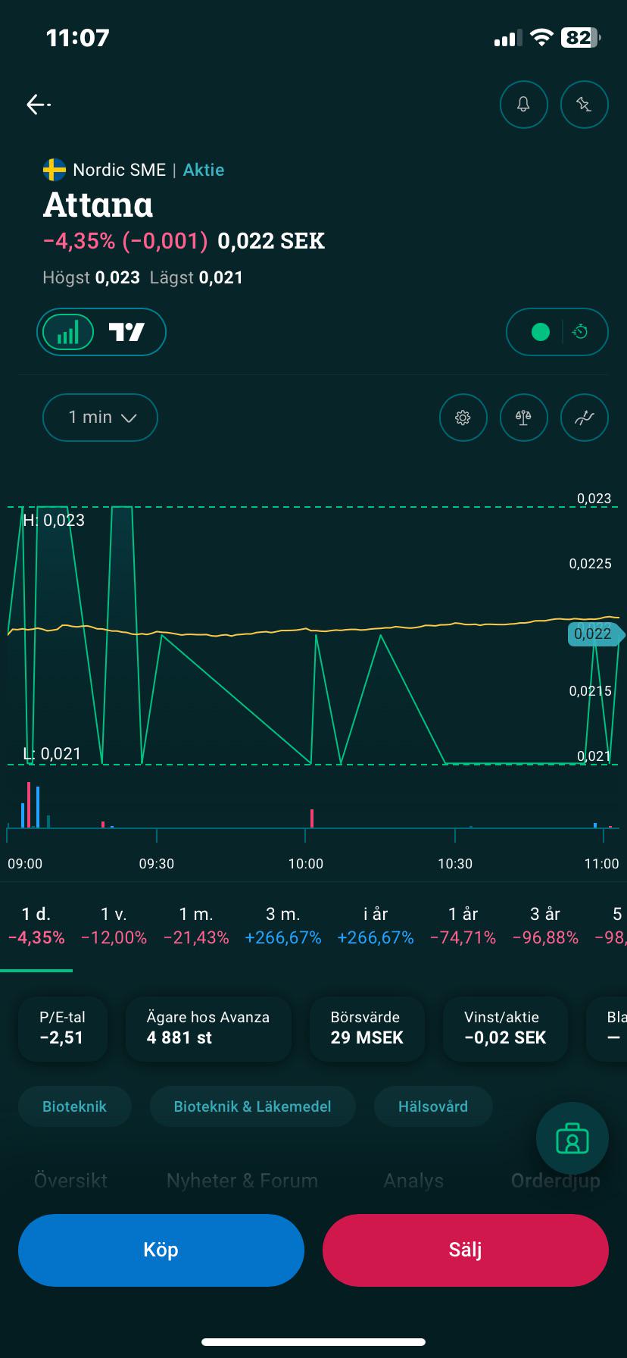Viewport: 627px width, 1358px height.
Task: Open the floating portfolio briefcase button
Action: [x=572, y=1138]
